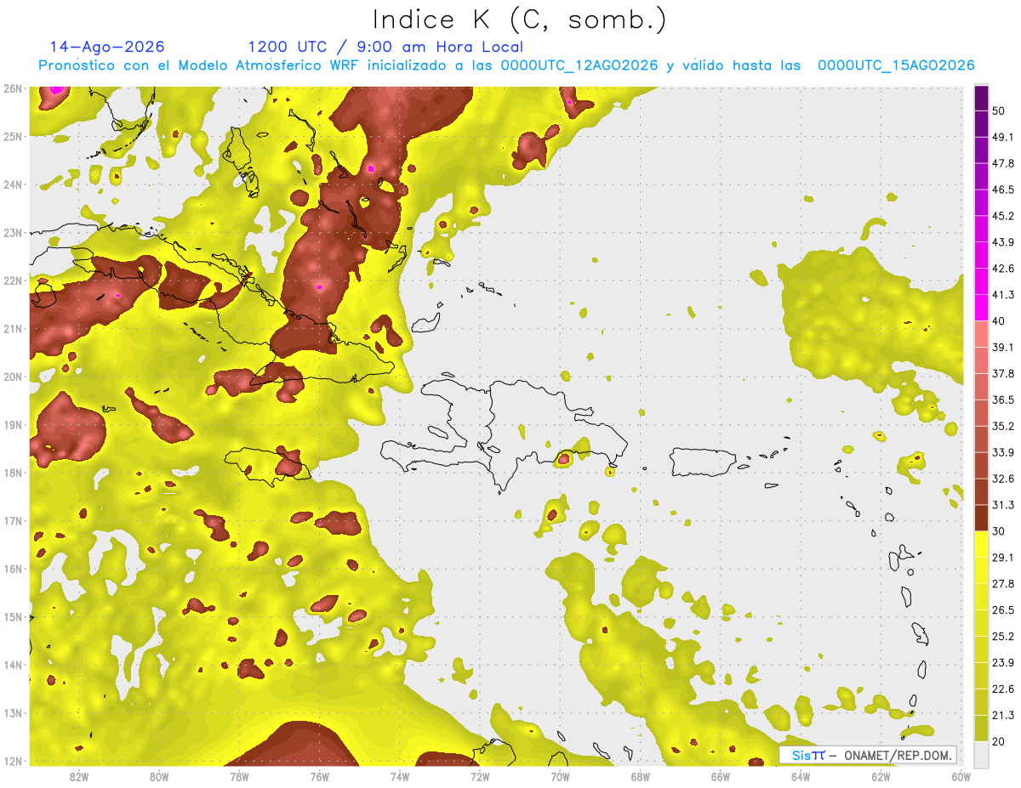Image resolution: width=1021 pixels, height=788 pixels.
Task: Click the light gray swatch below 20
Action: coord(981,754)
